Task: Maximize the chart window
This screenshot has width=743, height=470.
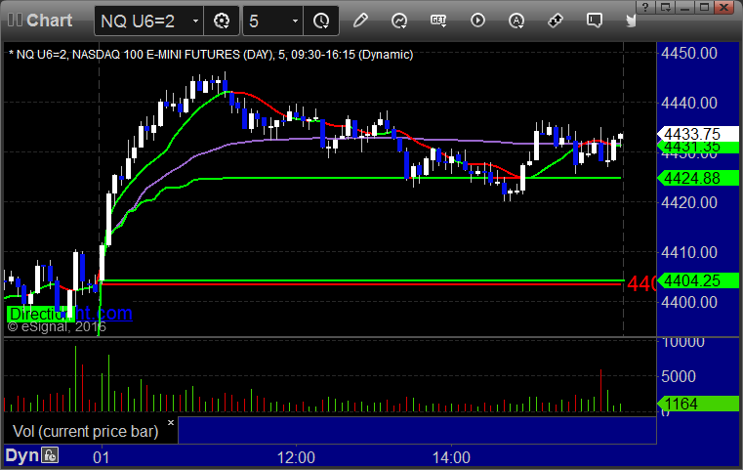Action: [705, 7]
